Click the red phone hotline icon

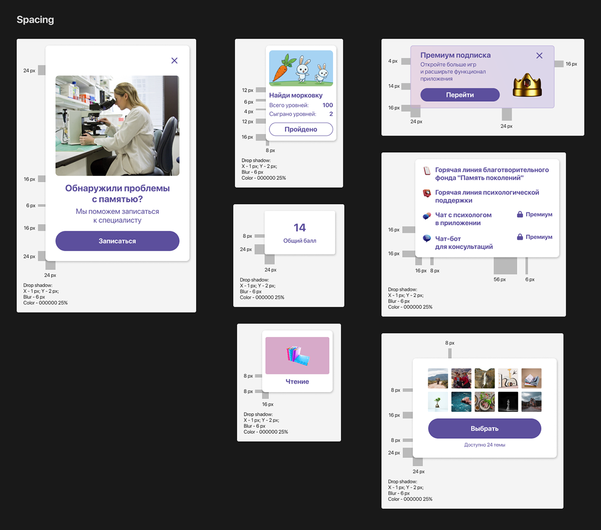(x=427, y=171)
